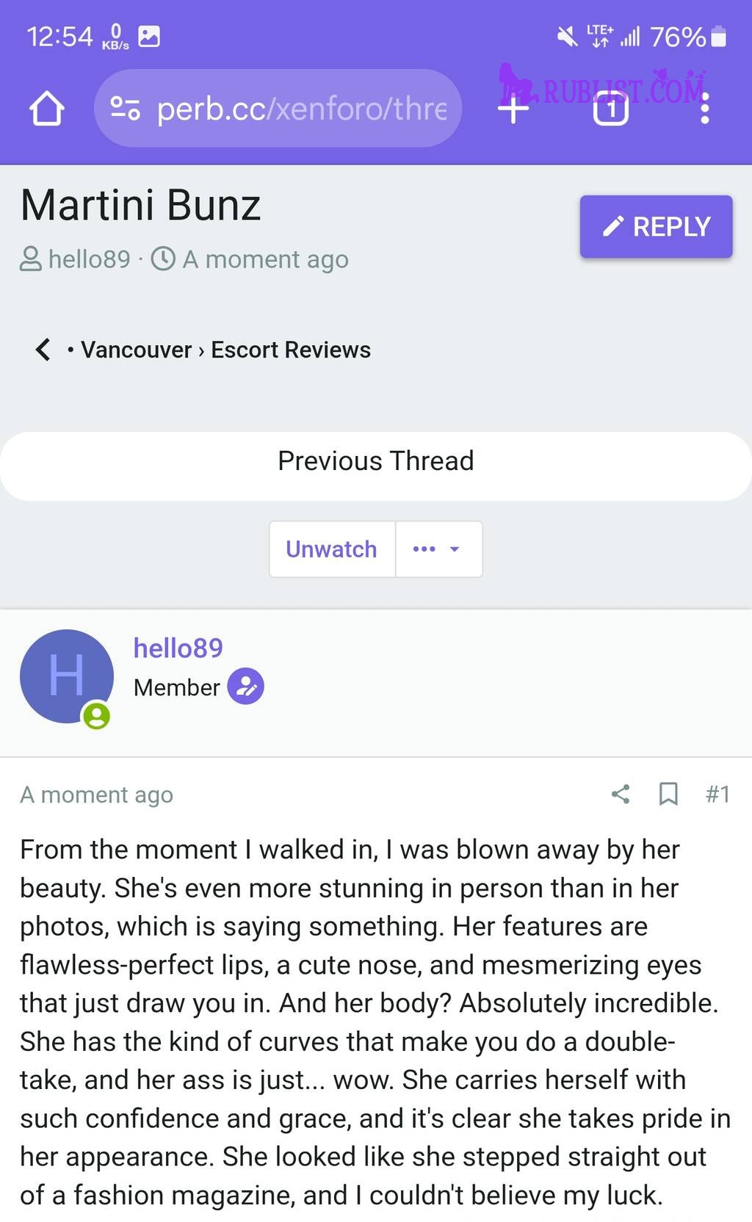Click hello89 under thread title
752x1222 pixels.
pyautogui.click(x=89, y=259)
